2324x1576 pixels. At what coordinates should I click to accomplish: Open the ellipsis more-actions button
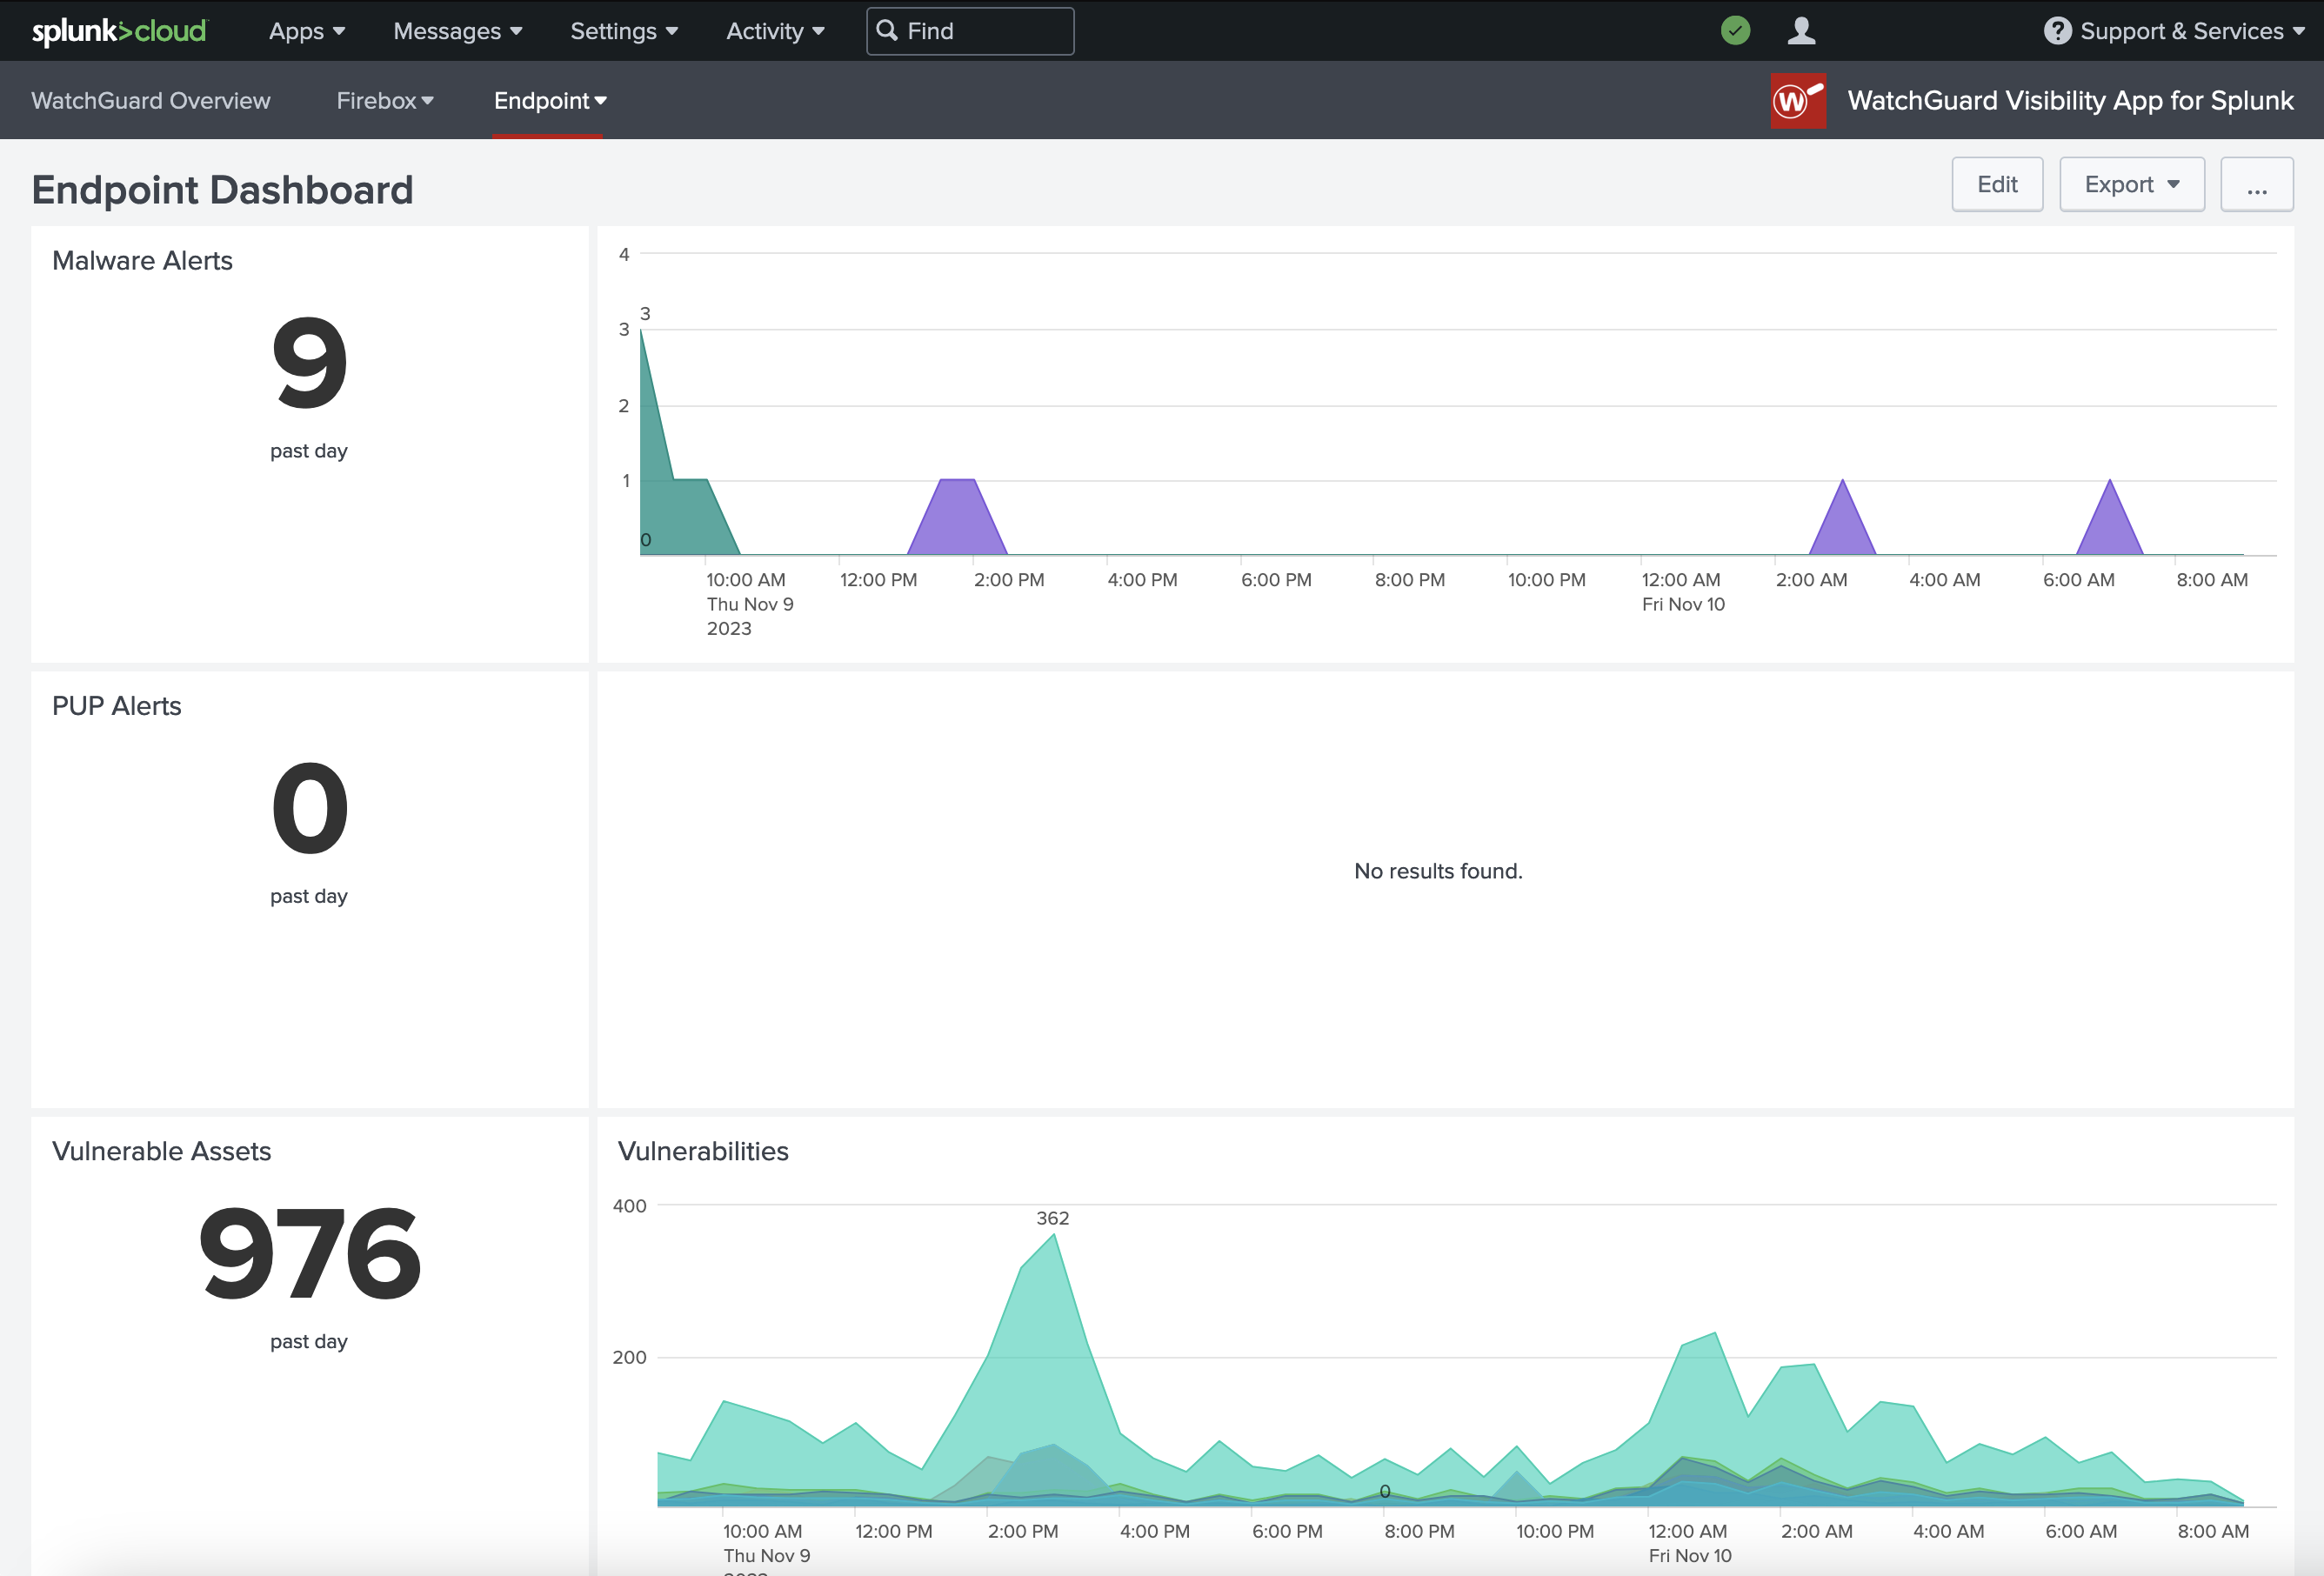tap(2257, 184)
